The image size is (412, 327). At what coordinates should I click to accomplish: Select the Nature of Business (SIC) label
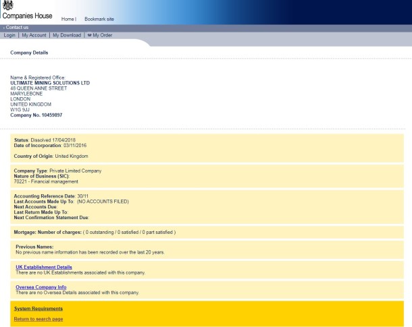41,176
